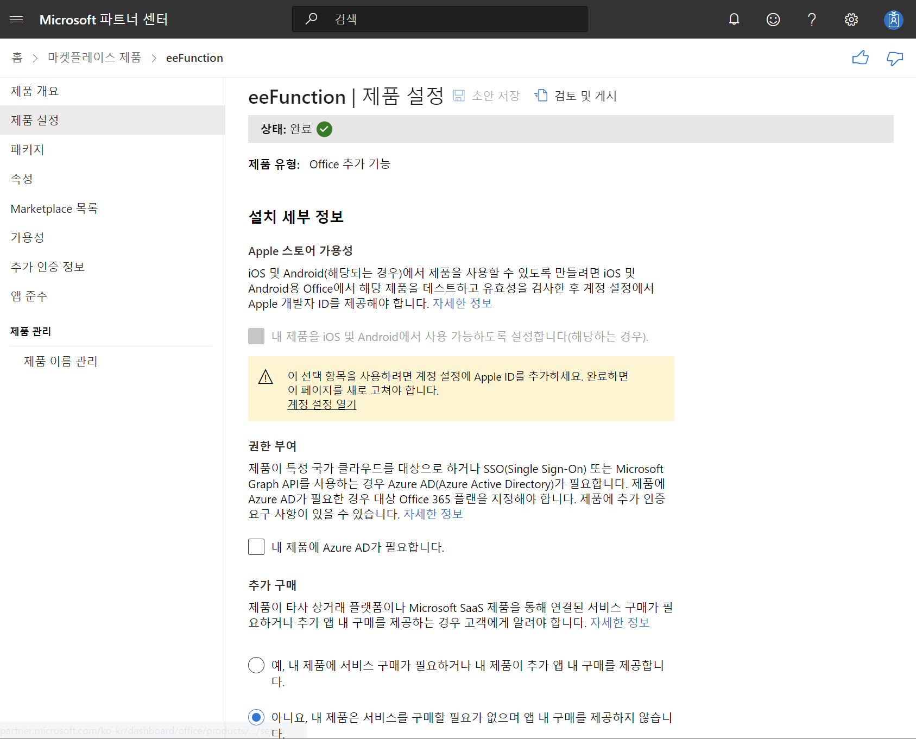Click Office 추가 기능 product type text

[350, 164]
